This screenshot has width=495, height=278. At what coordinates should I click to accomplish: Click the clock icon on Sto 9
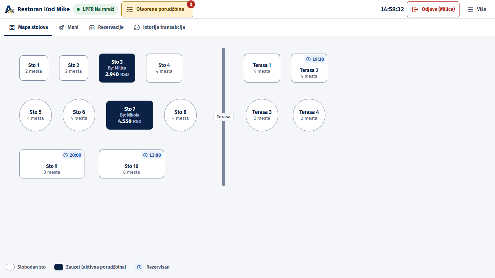click(x=66, y=155)
